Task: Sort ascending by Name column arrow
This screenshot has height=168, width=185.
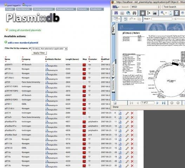Action: 6,57
